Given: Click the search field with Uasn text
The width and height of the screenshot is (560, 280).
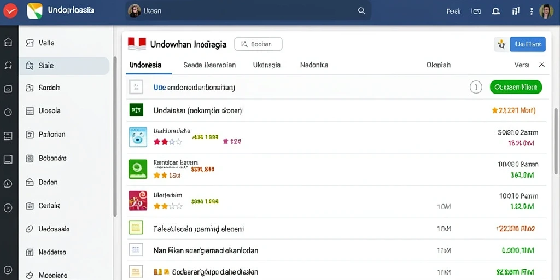Looking at the screenshot, I should 248,11.
